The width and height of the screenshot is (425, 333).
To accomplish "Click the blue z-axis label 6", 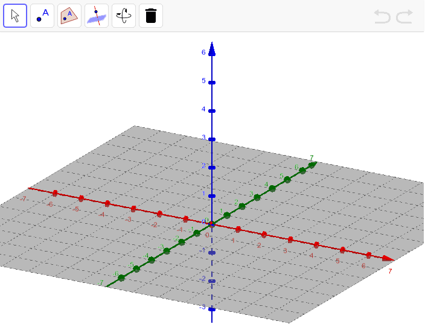I will point(203,52).
